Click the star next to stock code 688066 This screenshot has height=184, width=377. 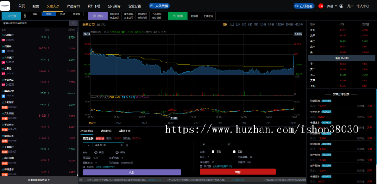click(x=3, y=158)
